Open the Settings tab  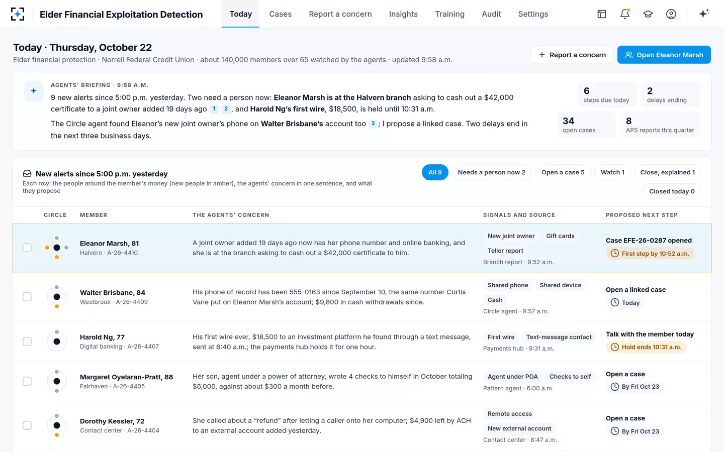pos(533,14)
